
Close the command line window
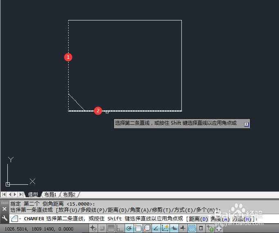click(4, 209)
